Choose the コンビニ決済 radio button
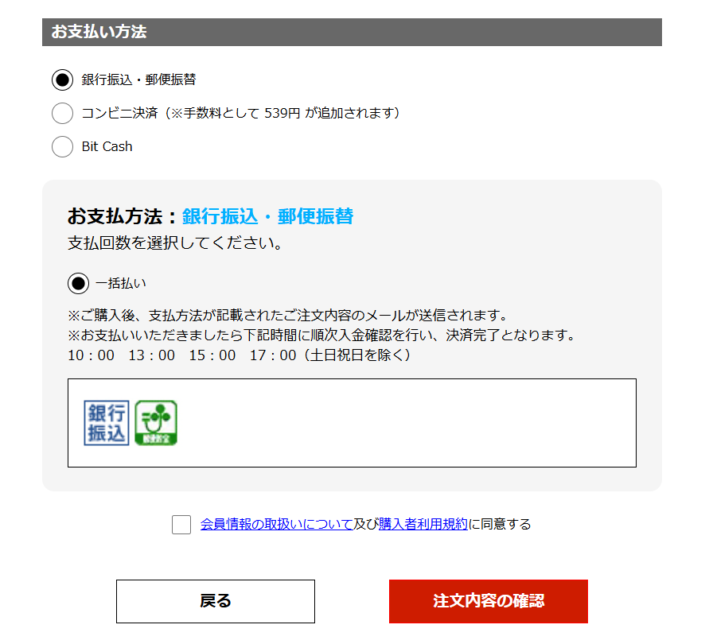The height and width of the screenshot is (644, 709). 62,114
